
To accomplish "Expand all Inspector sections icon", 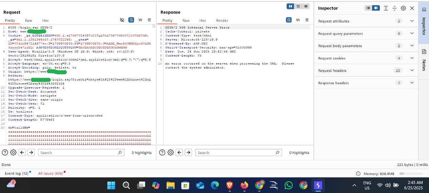I will pyautogui.click(x=386, y=8).
